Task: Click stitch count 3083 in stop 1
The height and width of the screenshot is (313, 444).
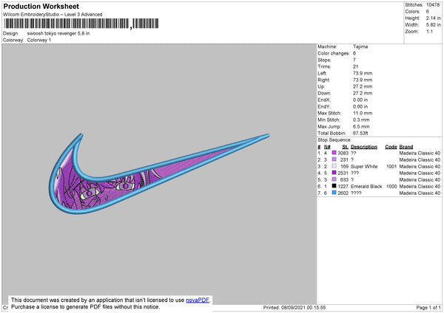Action: point(343,153)
